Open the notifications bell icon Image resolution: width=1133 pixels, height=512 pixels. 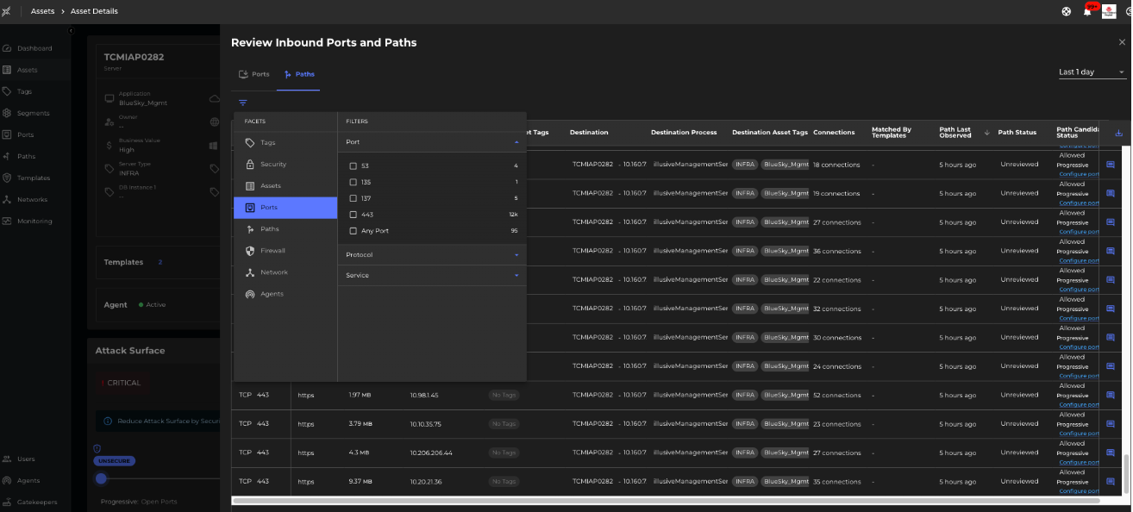[1087, 11]
